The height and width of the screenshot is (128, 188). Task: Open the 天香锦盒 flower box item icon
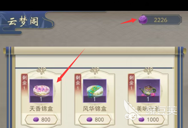click(x=41, y=91)
